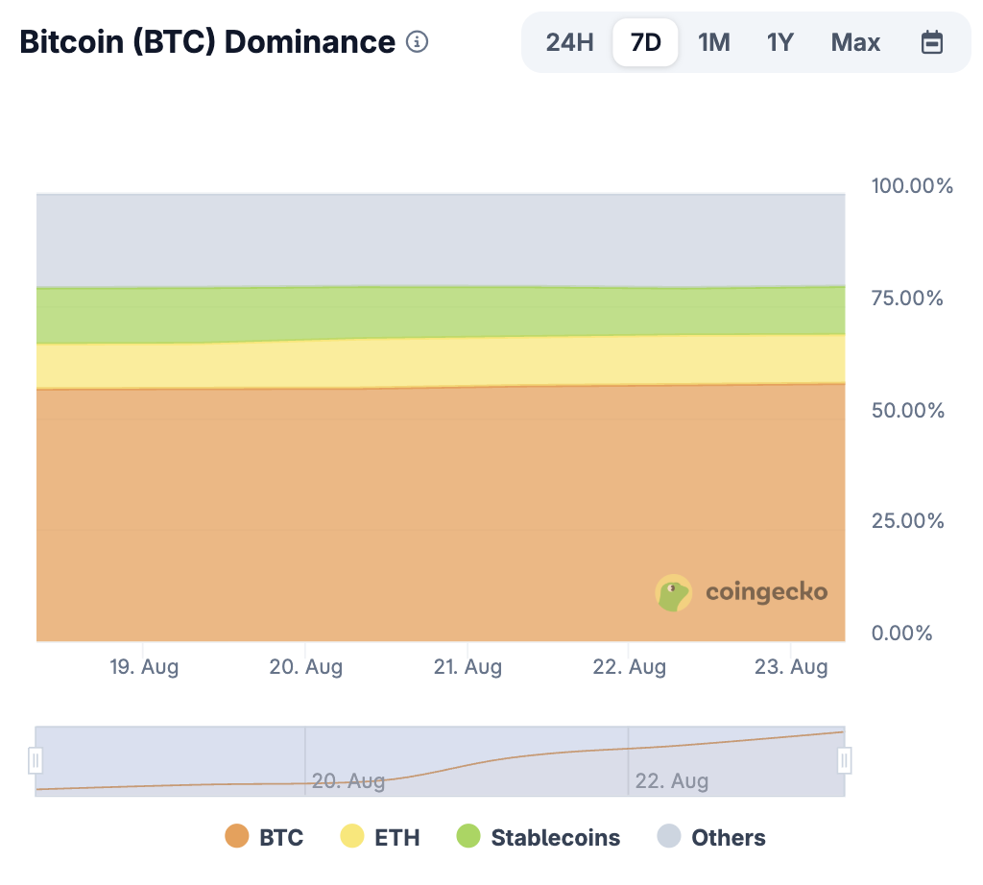
Task: Click the info icon beside Dominance title
Action: 417,42
